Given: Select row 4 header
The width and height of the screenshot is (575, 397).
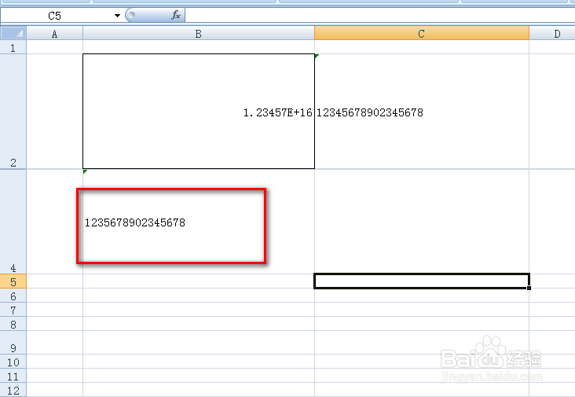Looking at the screenshot, I should [x=13, y=222].
